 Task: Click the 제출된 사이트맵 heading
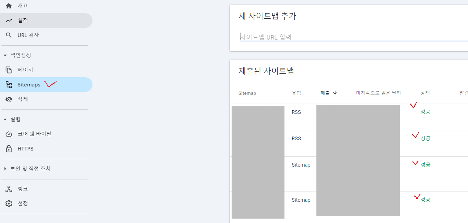266,71
